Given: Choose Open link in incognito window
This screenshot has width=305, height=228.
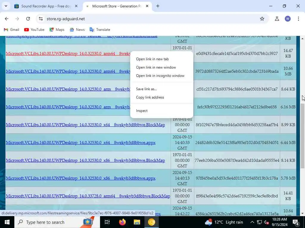Looking at the screenshot, I should coord(160,76).
